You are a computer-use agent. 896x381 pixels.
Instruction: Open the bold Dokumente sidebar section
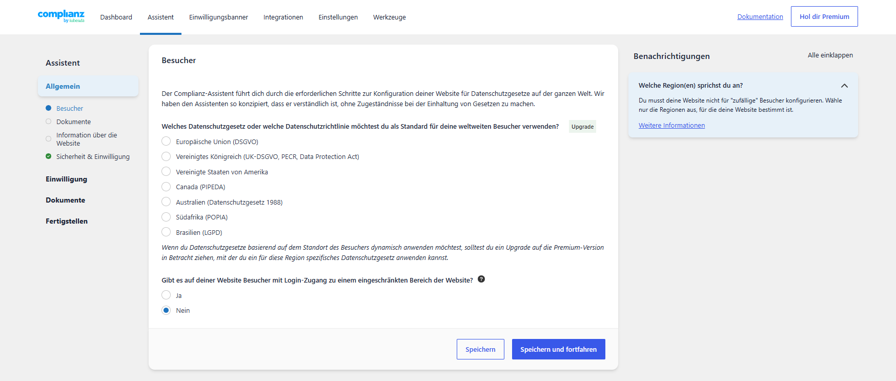click(x=65, y=200)
